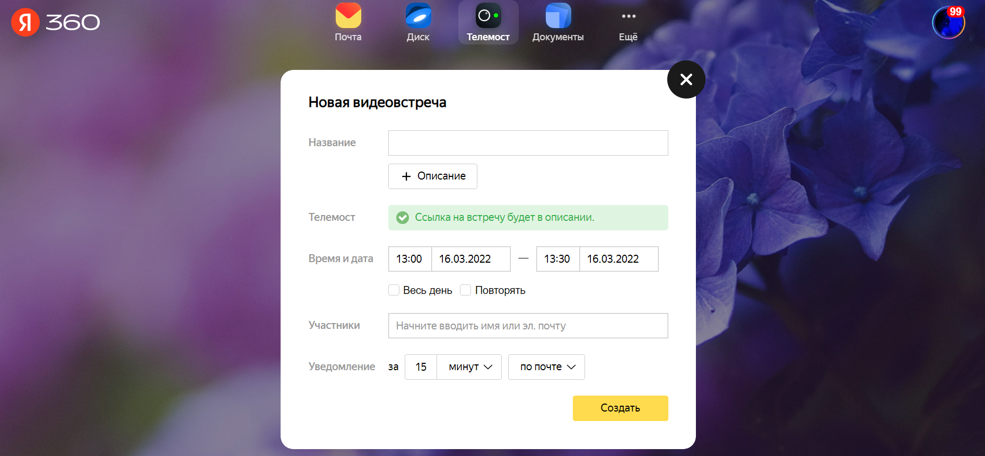This screenshot has height=456, width=985.
Task: Select the 13:30 end time field
Action: coord(557,259)
